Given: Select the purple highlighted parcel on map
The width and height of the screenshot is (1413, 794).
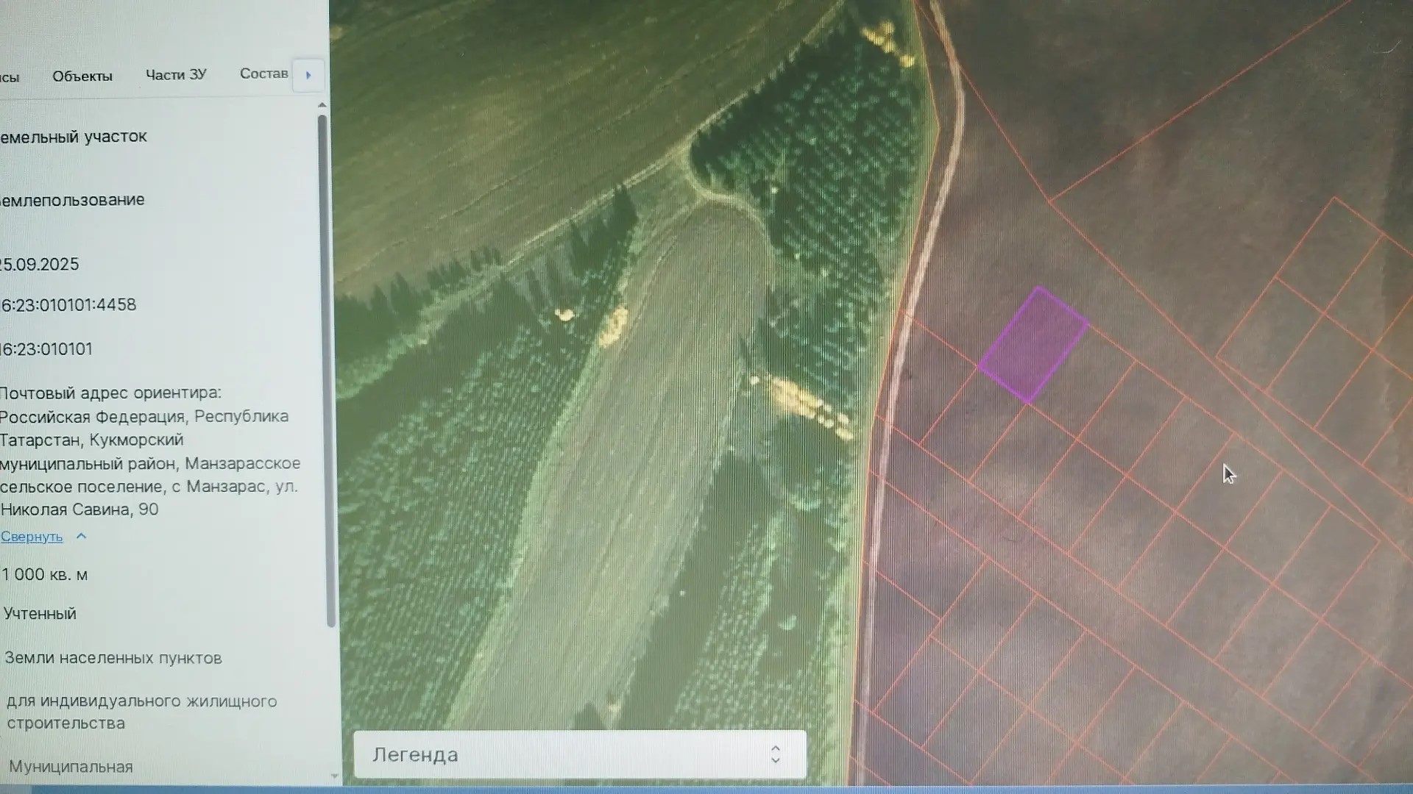Looking at the screenshot, I should click(1033, 346).
